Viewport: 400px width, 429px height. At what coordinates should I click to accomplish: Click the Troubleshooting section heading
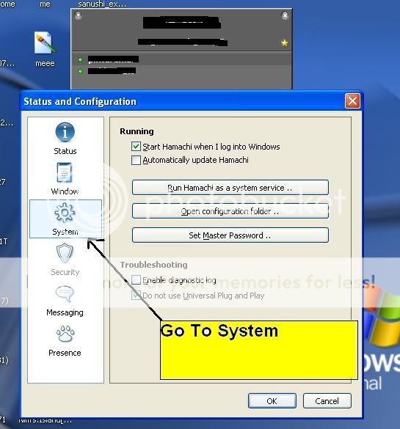[154, 265]
